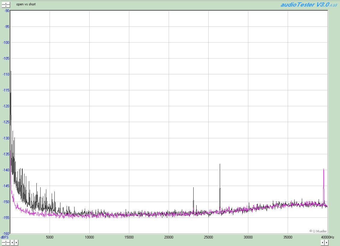Image resolution: width=340 pixels, height=246 pixels.
Task: Click the -145 level axis label
Action: (x=6, y=186)
